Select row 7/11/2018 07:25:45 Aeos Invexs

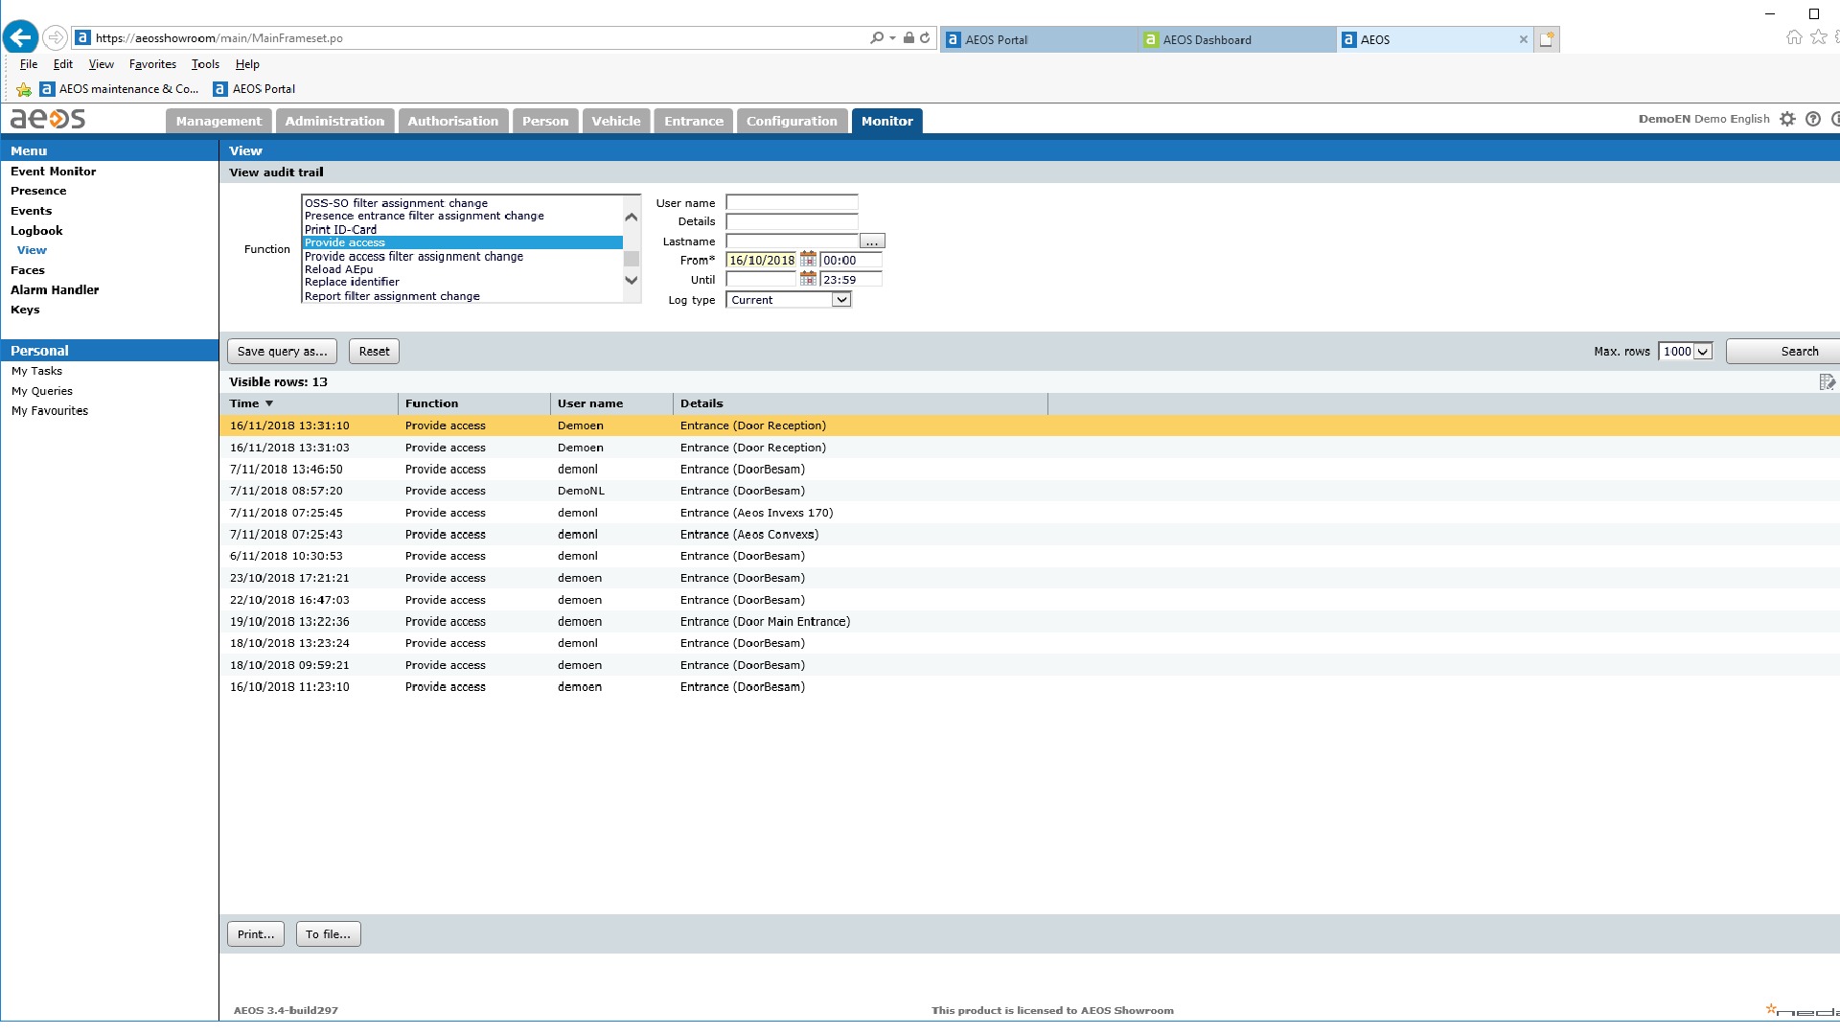coord(1029,513)
